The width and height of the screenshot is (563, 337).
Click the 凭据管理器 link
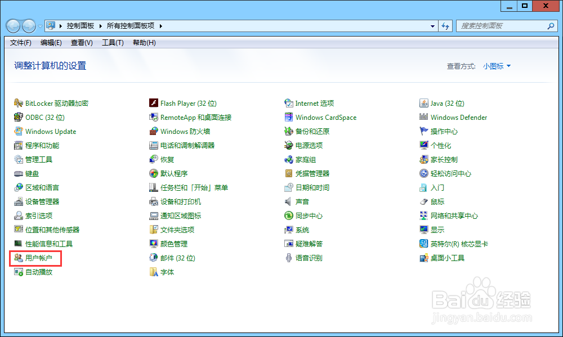pos(312,174)
